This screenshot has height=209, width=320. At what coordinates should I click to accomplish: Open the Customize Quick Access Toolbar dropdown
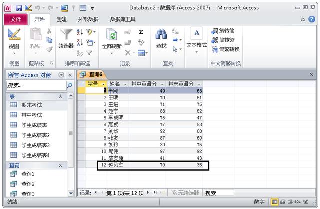(x=92, y=8)
